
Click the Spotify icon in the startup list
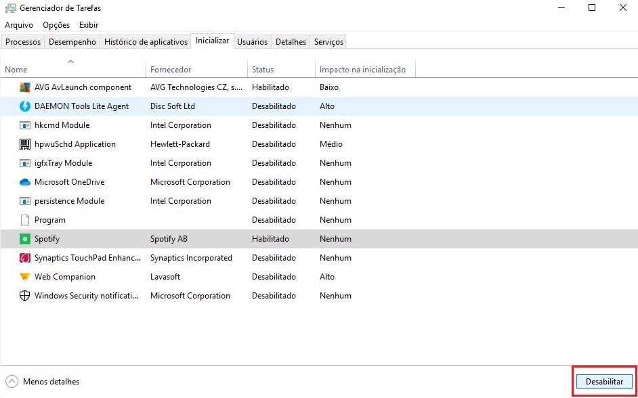pos(25,239)
